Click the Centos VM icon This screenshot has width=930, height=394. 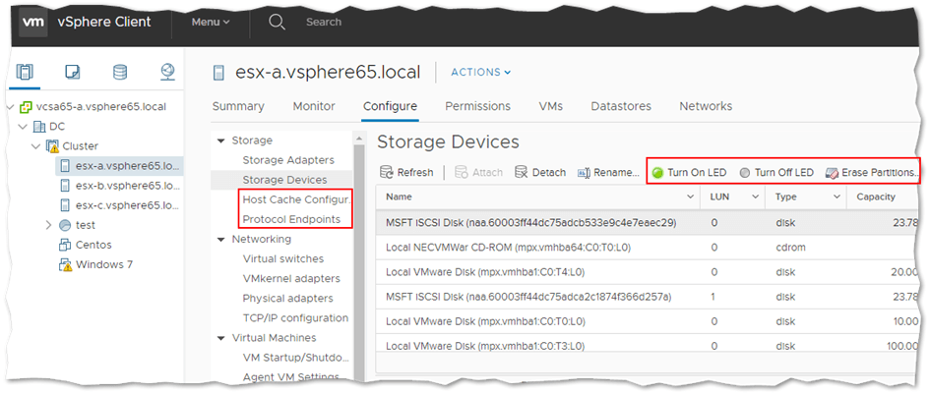coord(65,246)
